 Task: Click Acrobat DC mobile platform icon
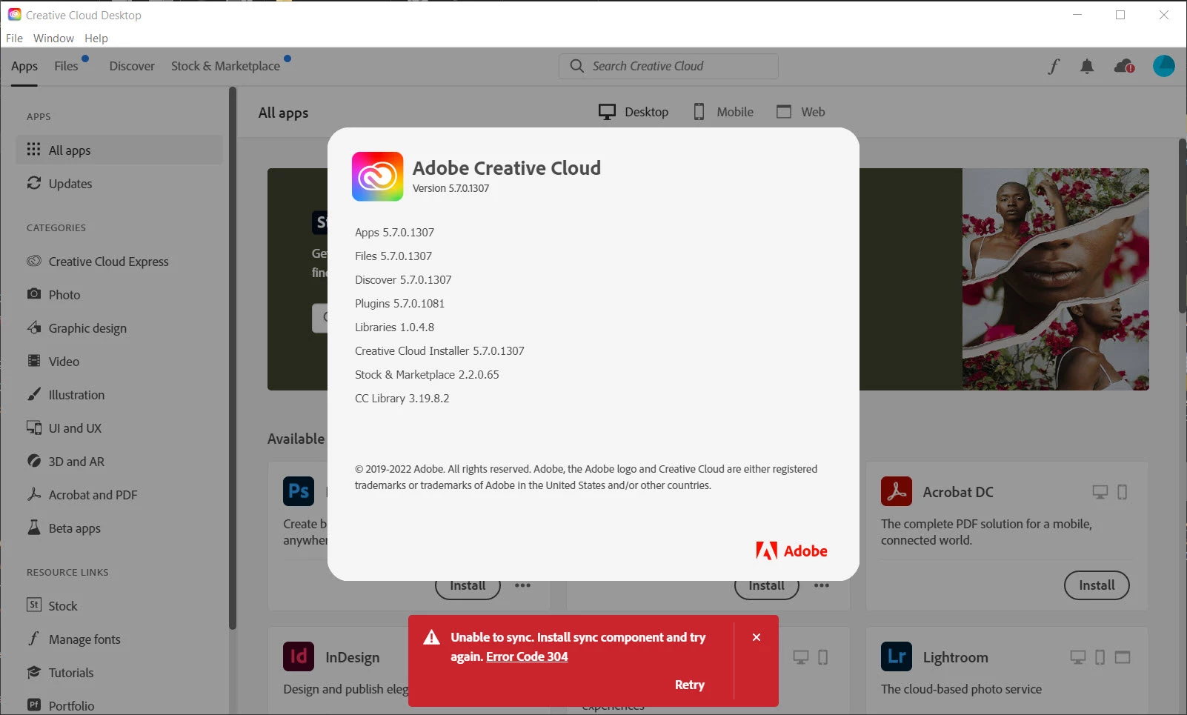(x=1122, y=492)
